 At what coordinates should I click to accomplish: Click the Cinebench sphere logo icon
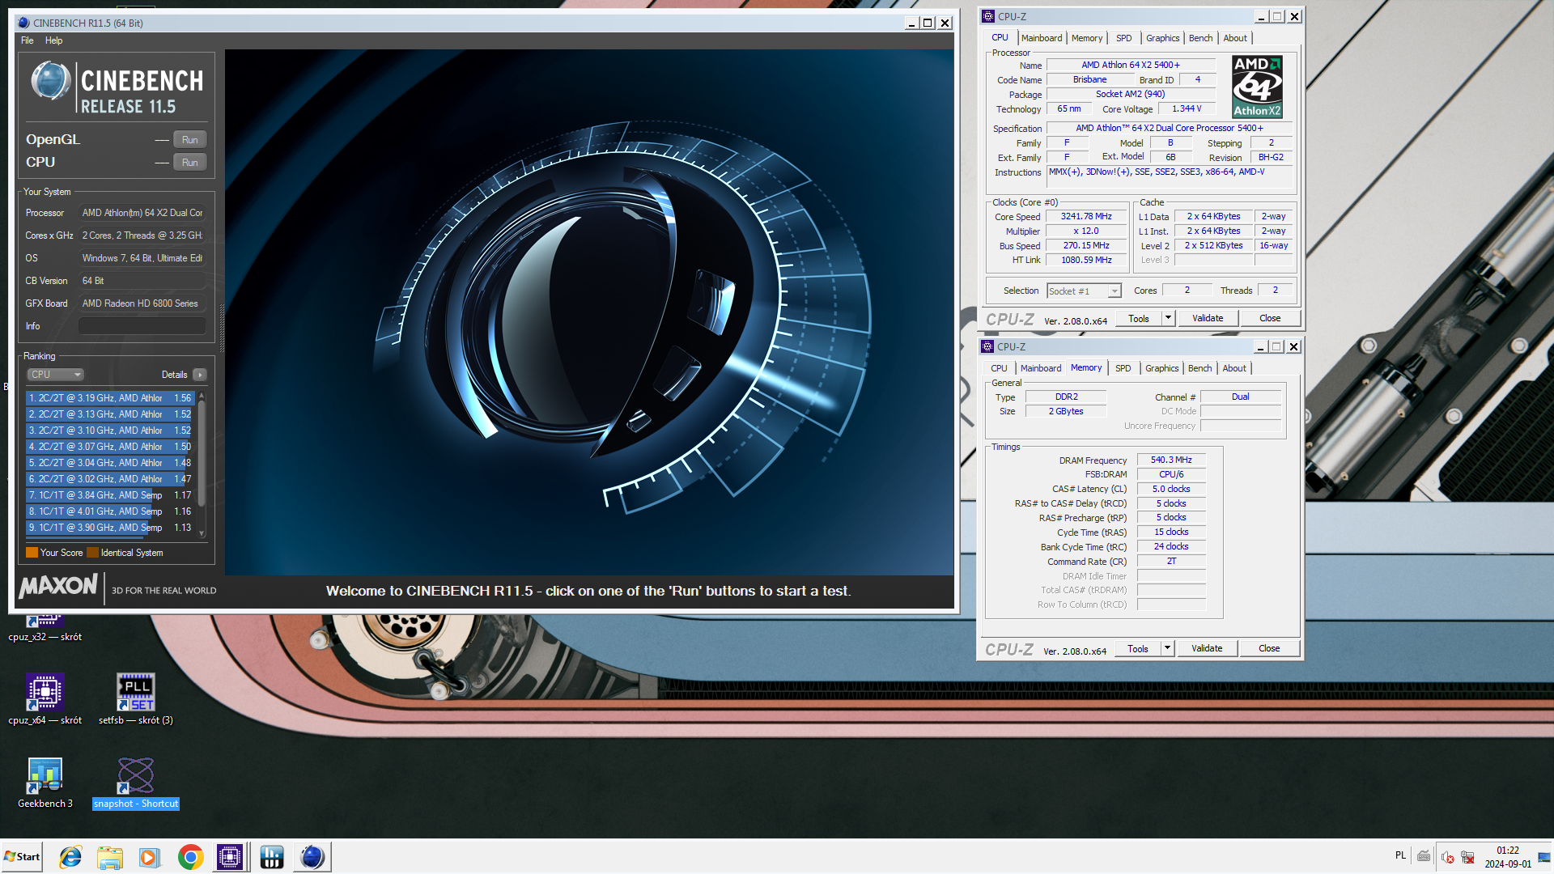coord(50,81)
